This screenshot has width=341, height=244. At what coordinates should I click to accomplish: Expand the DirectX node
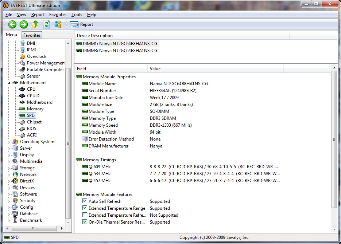pos(9,181)
